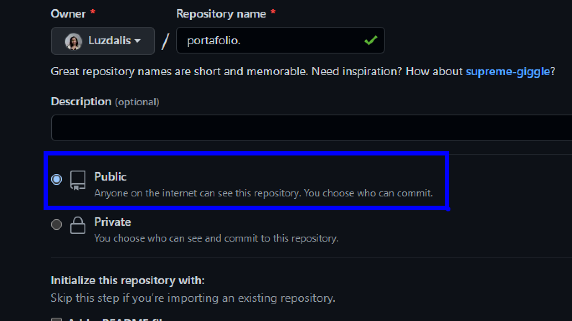This screenshot has height=321, width=572.
Task: Click the caret arrow next to Luzdalis
Action: [x=137, y=41]
